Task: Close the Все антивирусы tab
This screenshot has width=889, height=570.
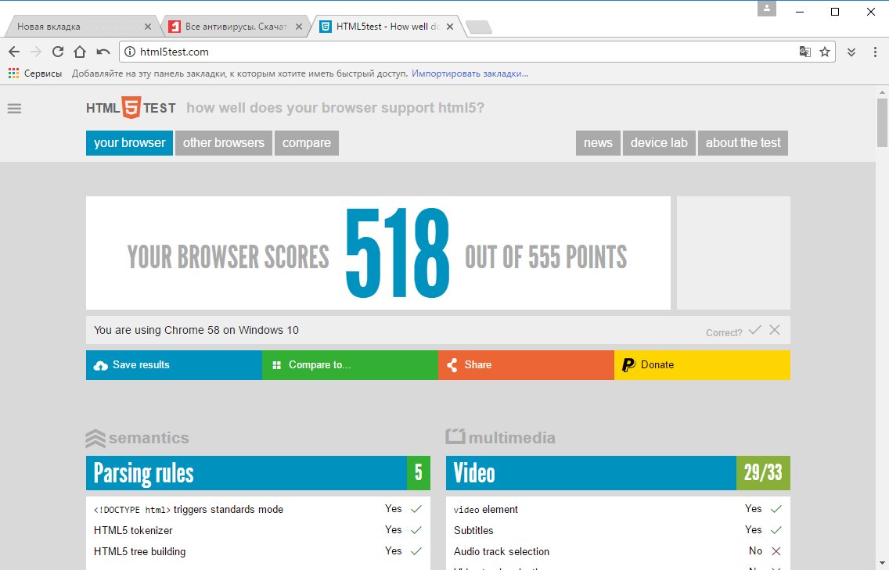Action: [299, 27]
